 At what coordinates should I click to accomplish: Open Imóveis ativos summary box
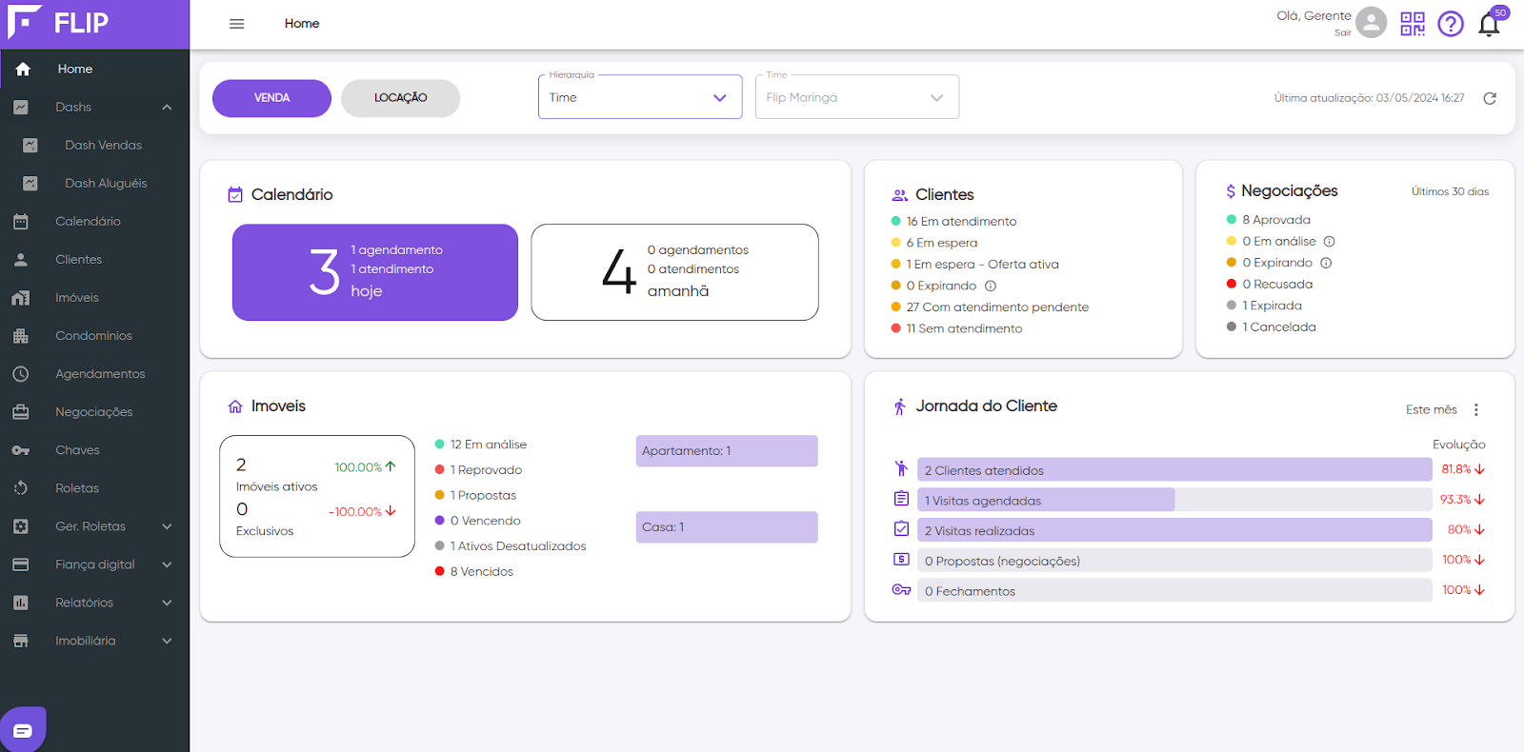(x=317, y=496)
